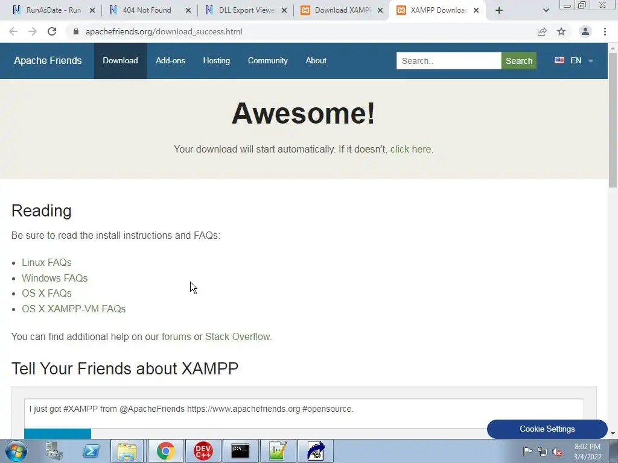
Task: Reload the page with the refresh icon
Action: point(52,31)
